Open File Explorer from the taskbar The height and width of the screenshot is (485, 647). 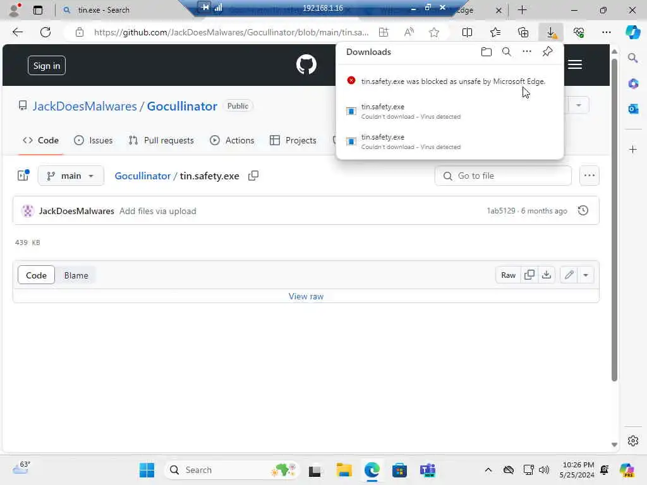click(x=344, y=470)
